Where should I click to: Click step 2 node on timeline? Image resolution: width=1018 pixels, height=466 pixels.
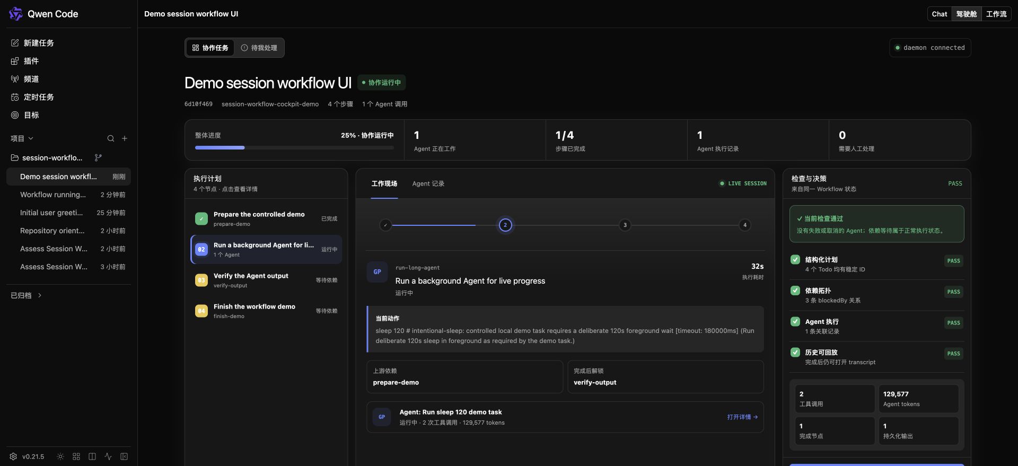coord(505,225)
